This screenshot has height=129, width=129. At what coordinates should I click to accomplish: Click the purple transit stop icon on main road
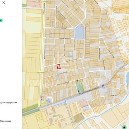(103, 86)
